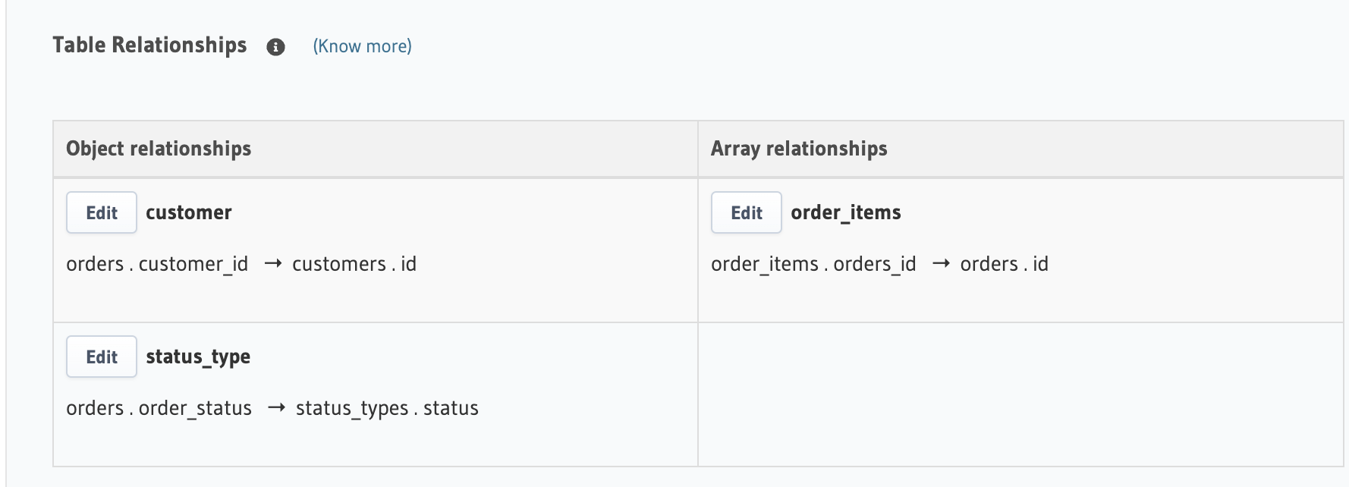Edit the order_items array relationship
Viewport: 1349px width, 487px height.
click(x=746, y=212)
